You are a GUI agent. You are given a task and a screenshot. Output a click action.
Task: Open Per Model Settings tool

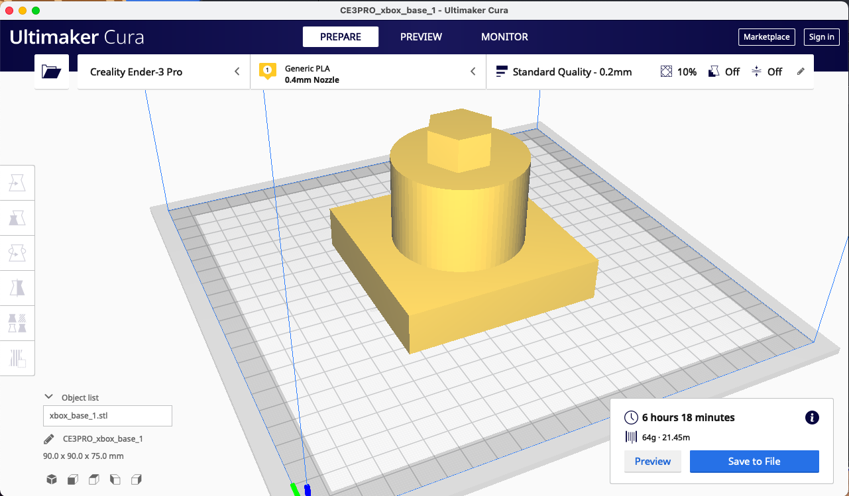click(x=17, y=322)
